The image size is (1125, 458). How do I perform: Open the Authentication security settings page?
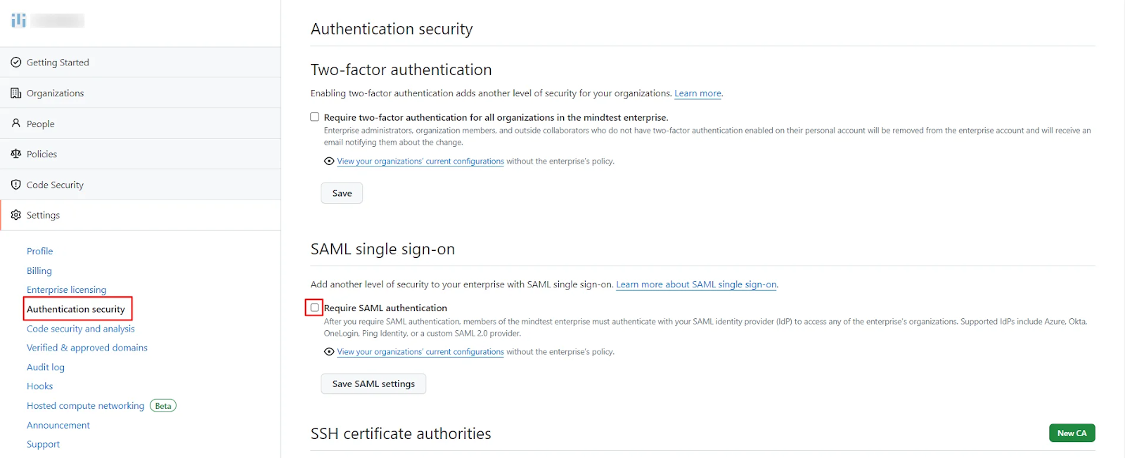click(x=76, y=309)
